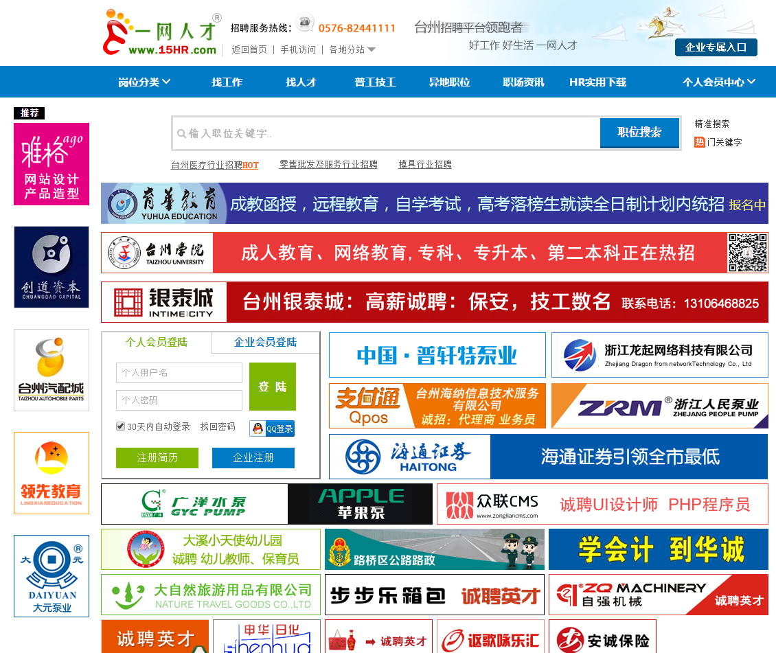The width and height of the screenshot is (776, 653).
Task: Open the 领先教育 sidebar logo
Action: click(x=52, y=473)
